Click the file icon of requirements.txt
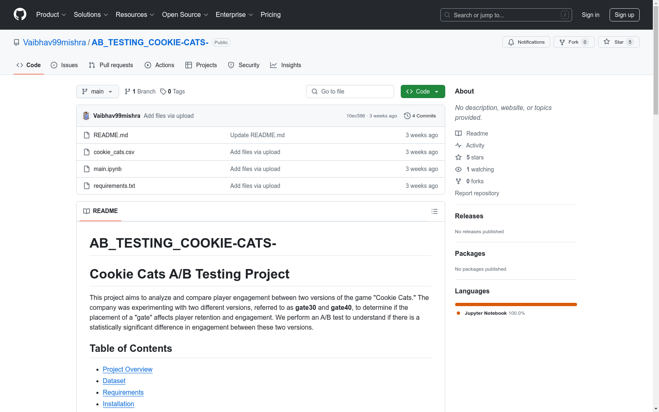Viewport: 659px width, 412px height. [86, 186]
